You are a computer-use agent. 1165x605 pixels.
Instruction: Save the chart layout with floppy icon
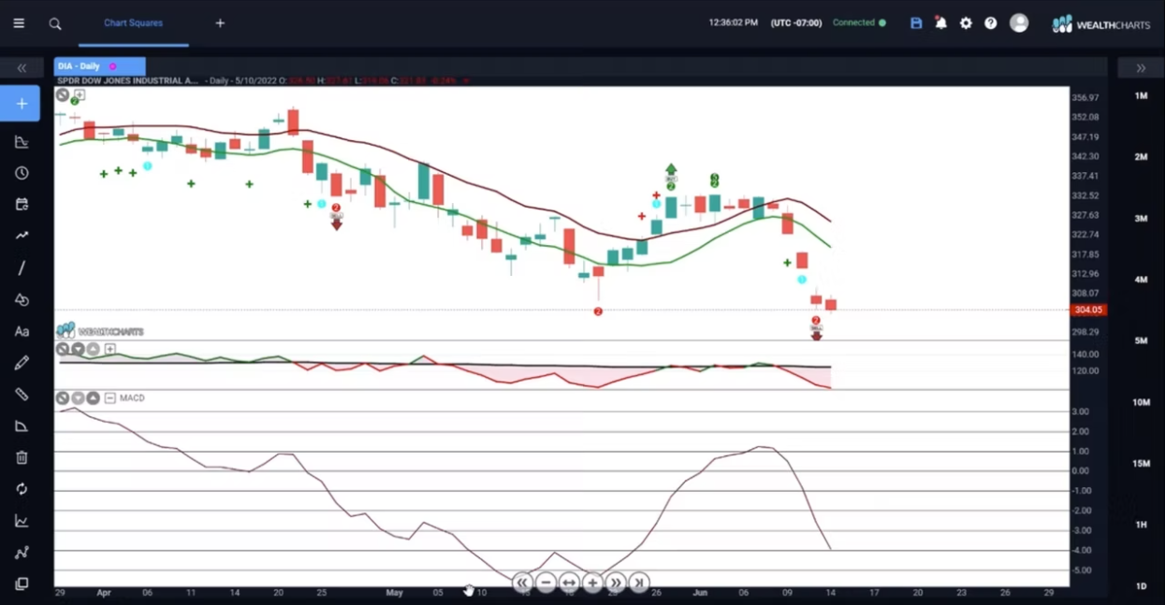tap(916, 23)
